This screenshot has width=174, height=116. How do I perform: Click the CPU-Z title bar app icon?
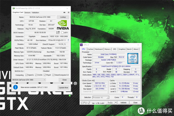pos(81,45)
